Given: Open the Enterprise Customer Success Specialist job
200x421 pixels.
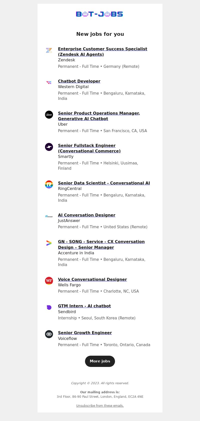Looking at the screenshot, I should click(102, 52).
